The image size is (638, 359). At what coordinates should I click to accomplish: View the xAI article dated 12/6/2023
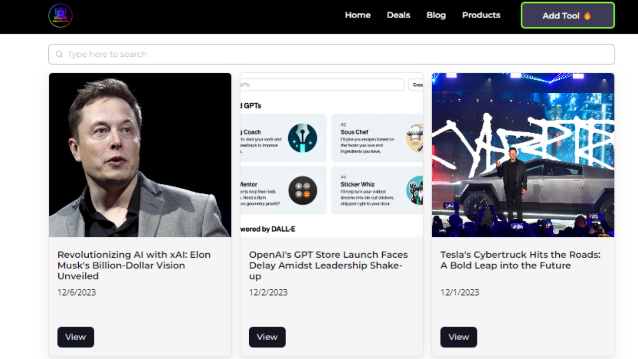(76, 337)
